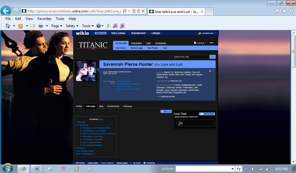Image resolution: width=296 pixels, height=173 pixels.
Task: Open the browser Home icon at top right
Action: (277, 11)
